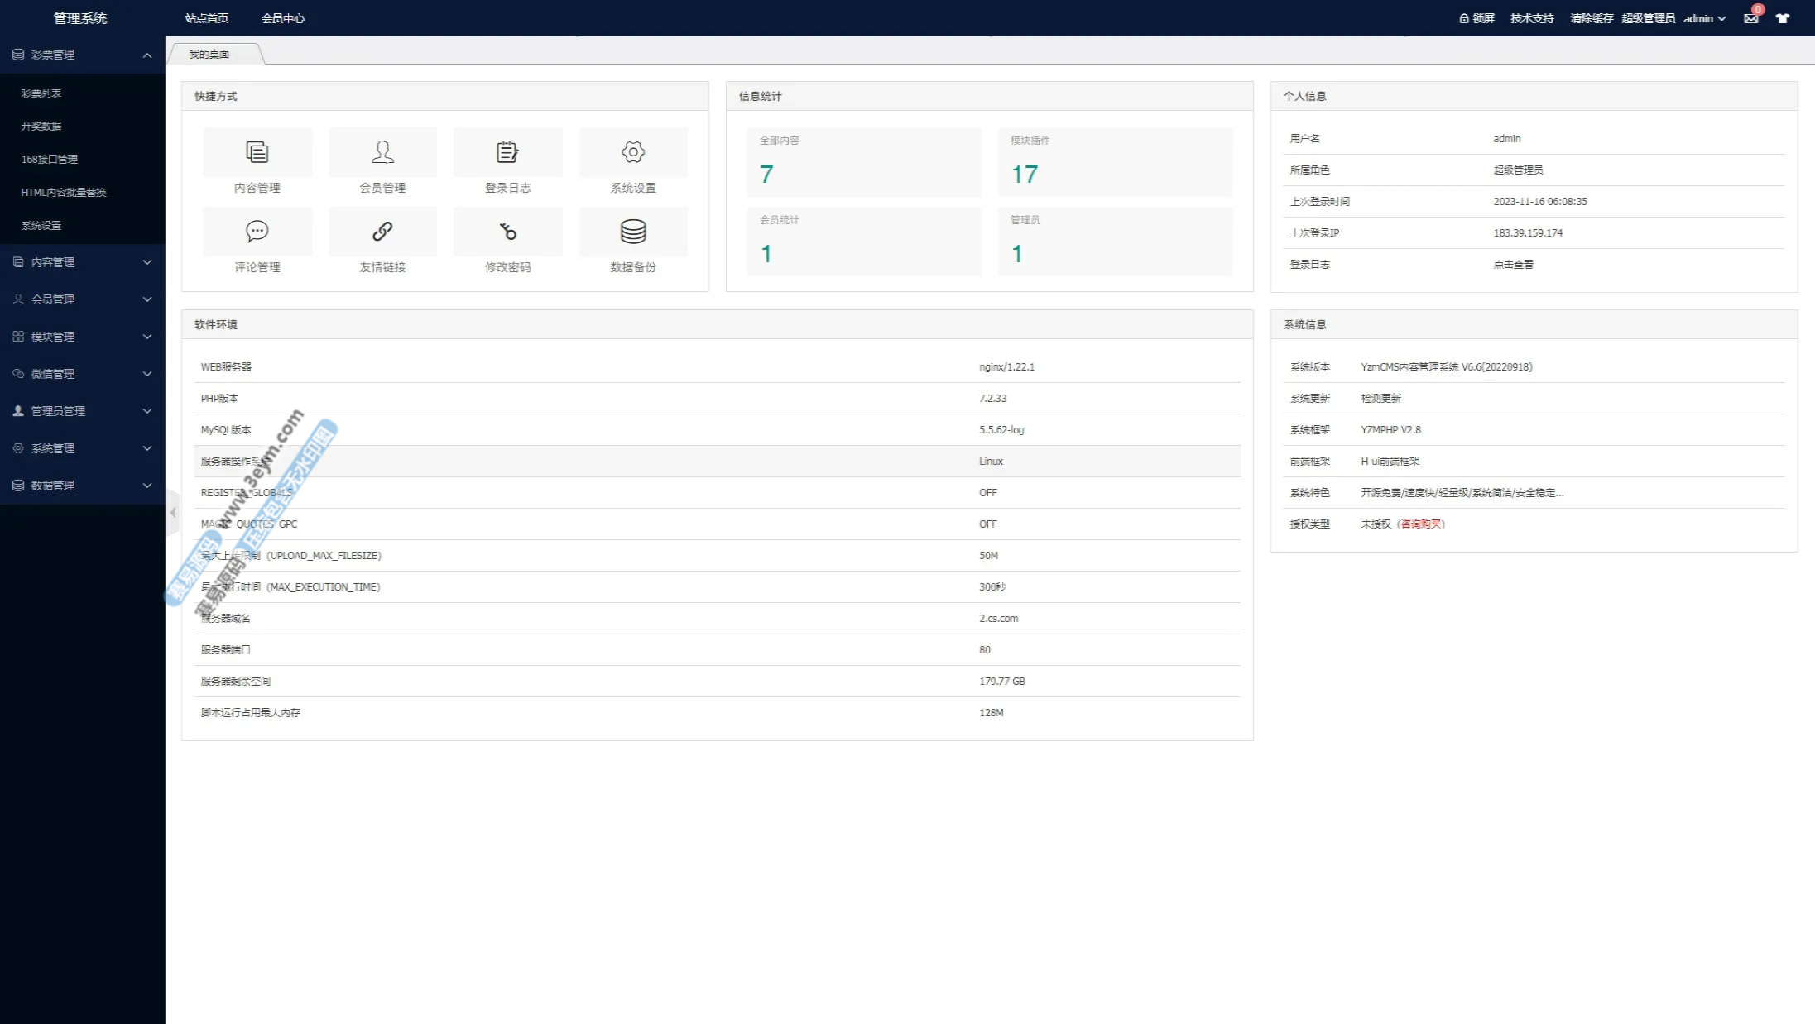1815x1024 pixels.
Task: Open the 友情链接 link shortcut
Action: point(382,232)
